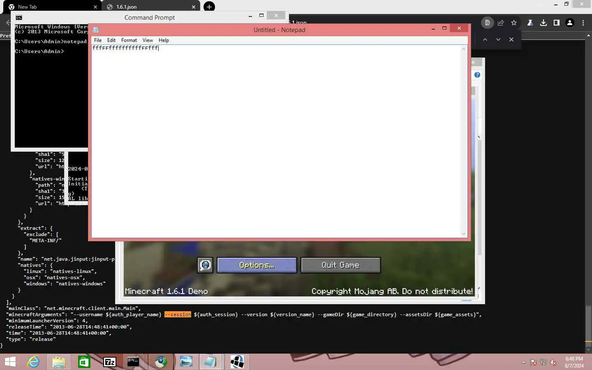
Task: Open the Chrome Labs flask icon
Action: pos(530,23)
